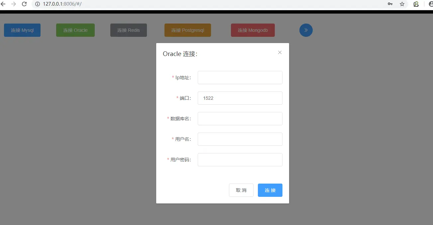Click the Ip地址 input field
Viewport: 433px width, 225px height.
(240, 77)
